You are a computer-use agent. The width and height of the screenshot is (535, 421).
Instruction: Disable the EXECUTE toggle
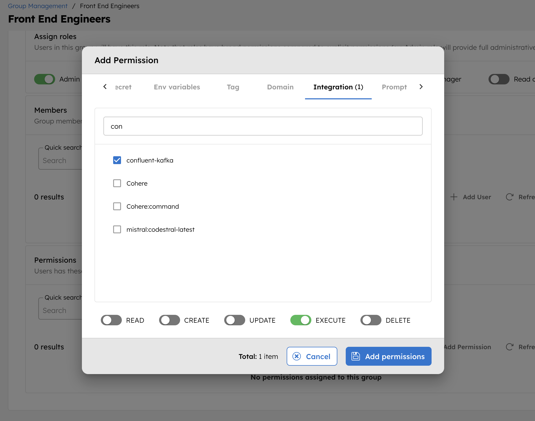301,320
